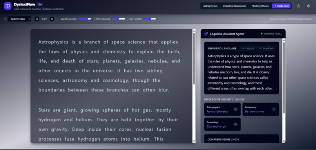The image size is (316, 150).
Task: Click the reading pane scrollbar thumb
Action: (x=194, y=59)
